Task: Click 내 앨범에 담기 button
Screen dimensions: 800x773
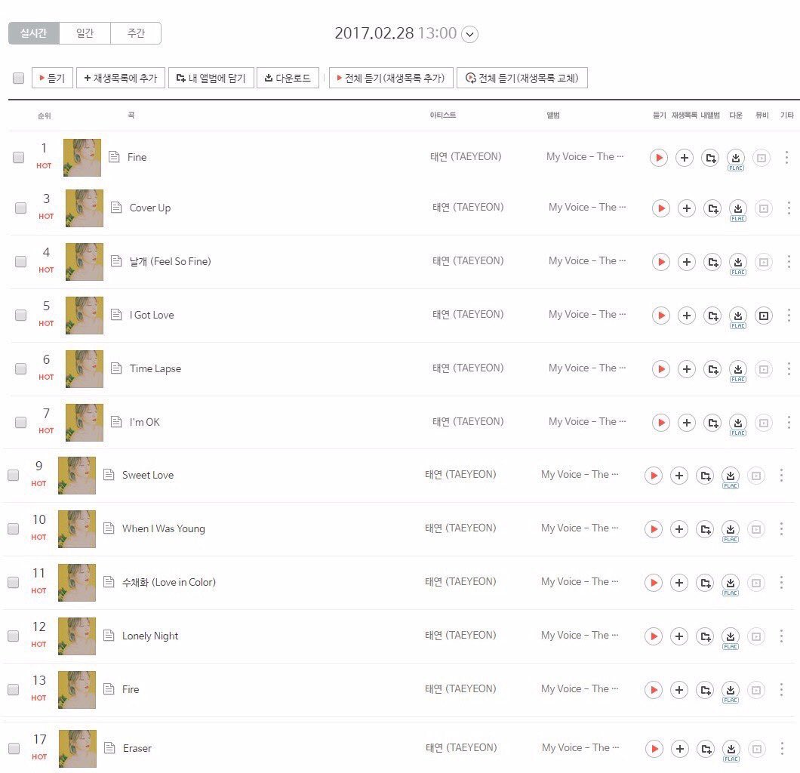Action: [211, 78]
